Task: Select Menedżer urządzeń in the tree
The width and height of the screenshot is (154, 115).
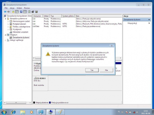Action: pyautogui.click(x=20, y=32)
